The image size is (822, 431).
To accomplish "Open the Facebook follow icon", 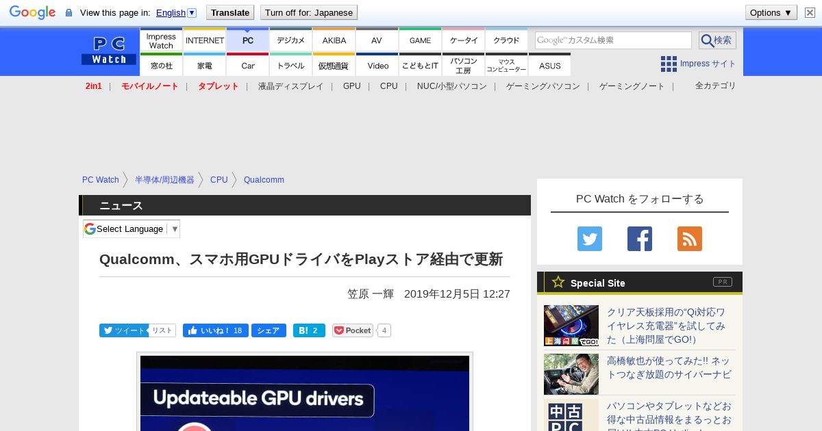I will coord(640,239).
